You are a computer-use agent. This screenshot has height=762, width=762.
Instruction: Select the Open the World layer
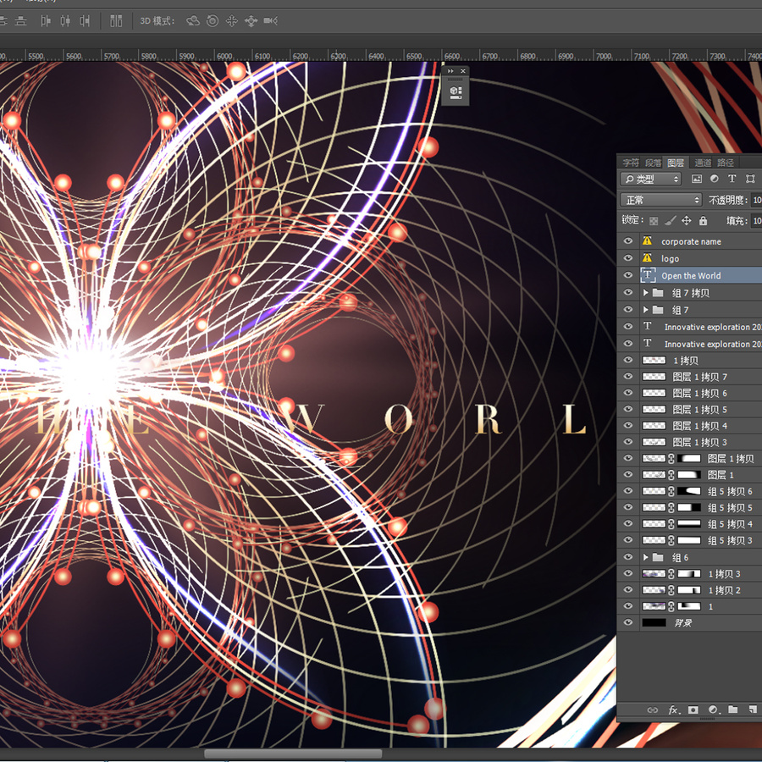point(689,275)
